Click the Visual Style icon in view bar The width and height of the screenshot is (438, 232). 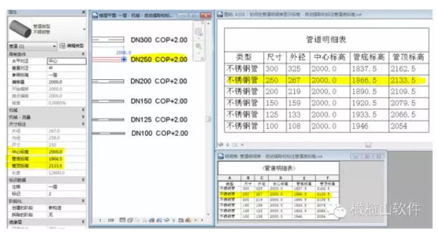[x=130, y=220]
